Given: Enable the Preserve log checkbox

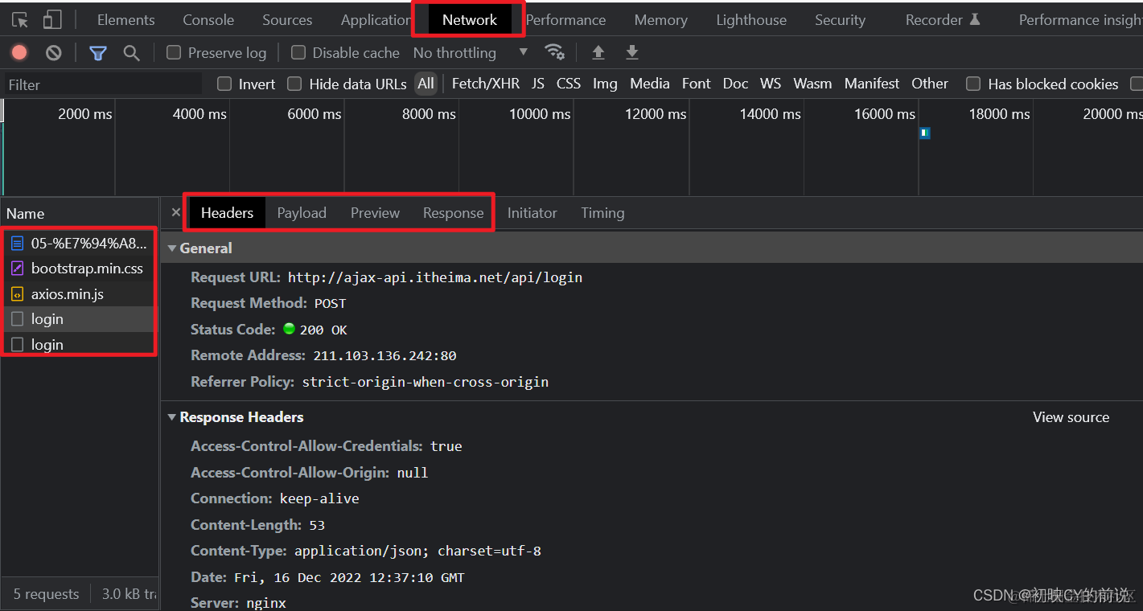Looking at the screenshot, I should click(174, 53).
